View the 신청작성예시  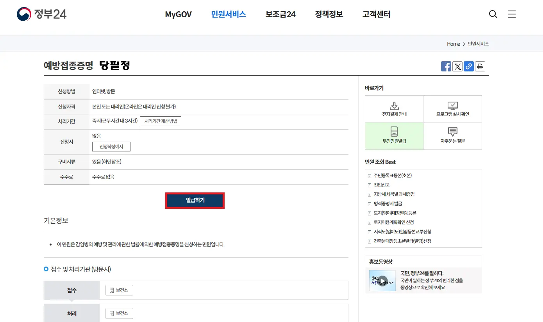111,146
